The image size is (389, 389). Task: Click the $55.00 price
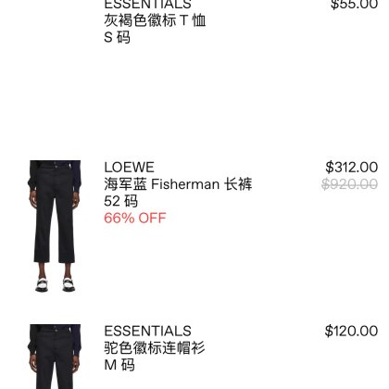(x=354, y=5)
